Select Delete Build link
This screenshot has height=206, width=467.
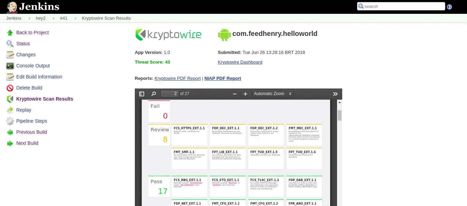pyautogui.click(x=29, y=88)
